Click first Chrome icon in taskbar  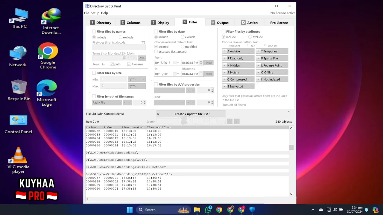pyautogui.click(x=219, y=210)
